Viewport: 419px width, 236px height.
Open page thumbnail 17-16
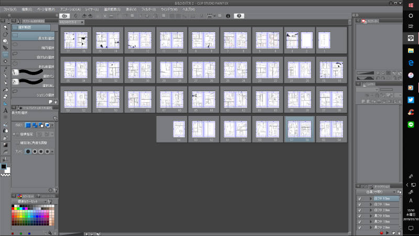coord(76,40)
